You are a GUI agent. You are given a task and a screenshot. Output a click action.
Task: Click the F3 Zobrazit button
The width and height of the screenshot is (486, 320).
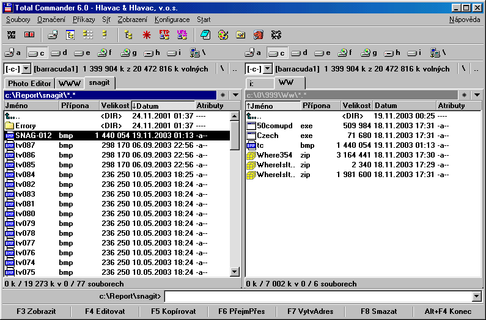coord(36,311)
